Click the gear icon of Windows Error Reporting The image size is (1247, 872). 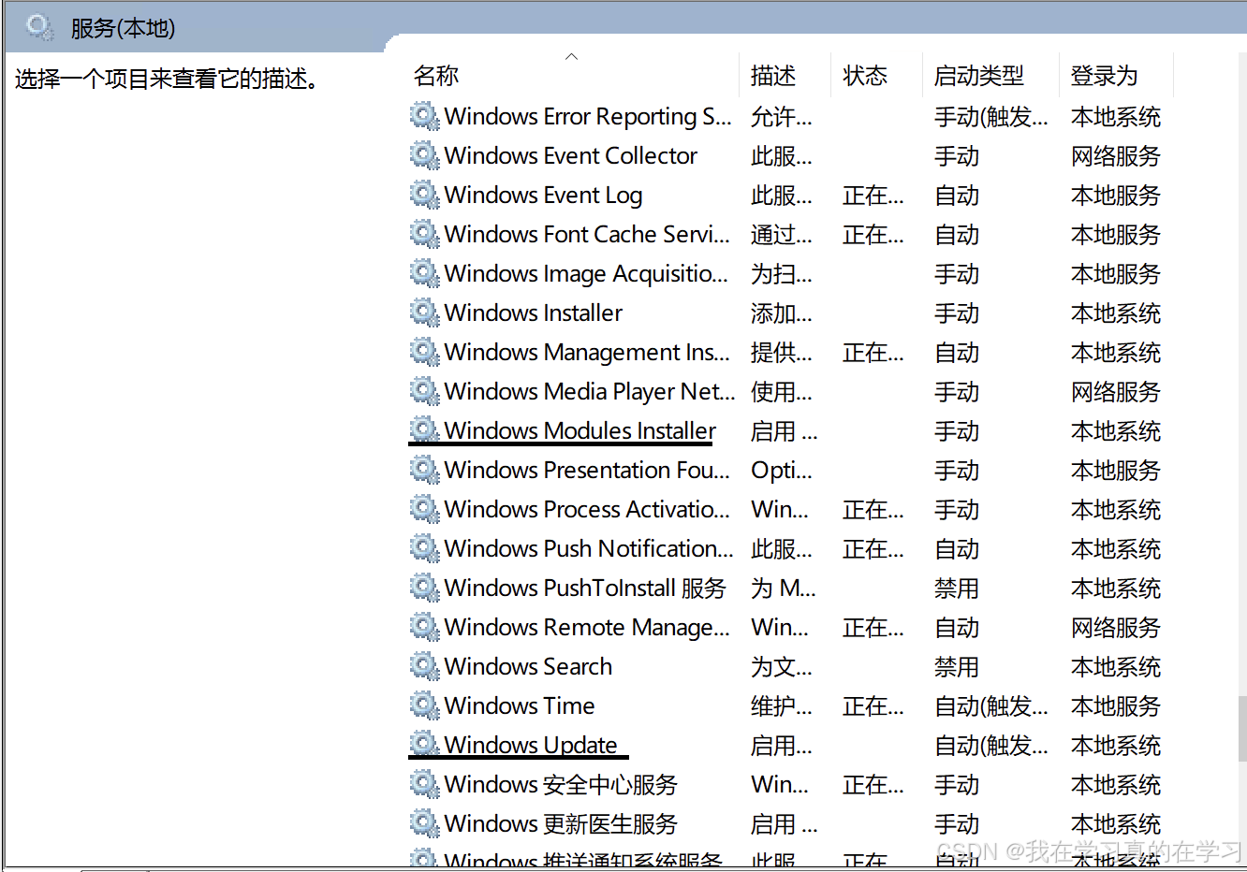pyautogui.click(x=424, y=116)
